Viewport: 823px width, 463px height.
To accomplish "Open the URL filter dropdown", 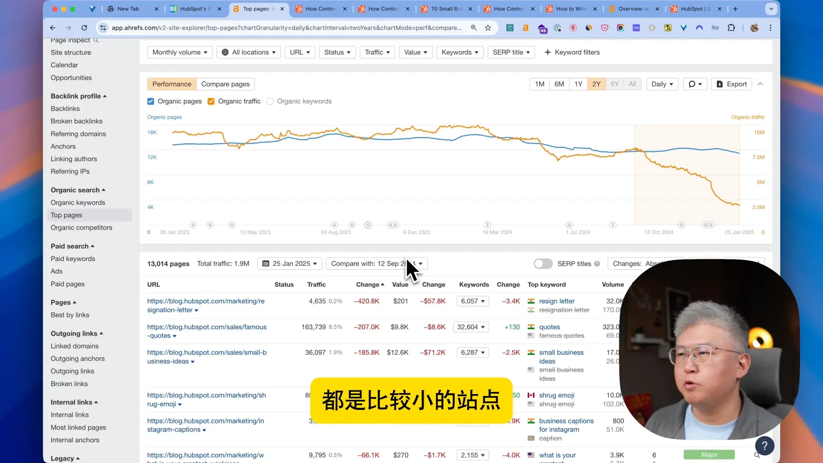I will (300, 52).
